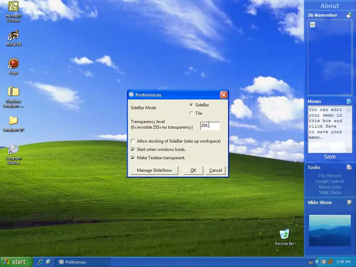Click the Manage SlideShow button
This screenshot has width=356, height=267.
click(154, 170)
